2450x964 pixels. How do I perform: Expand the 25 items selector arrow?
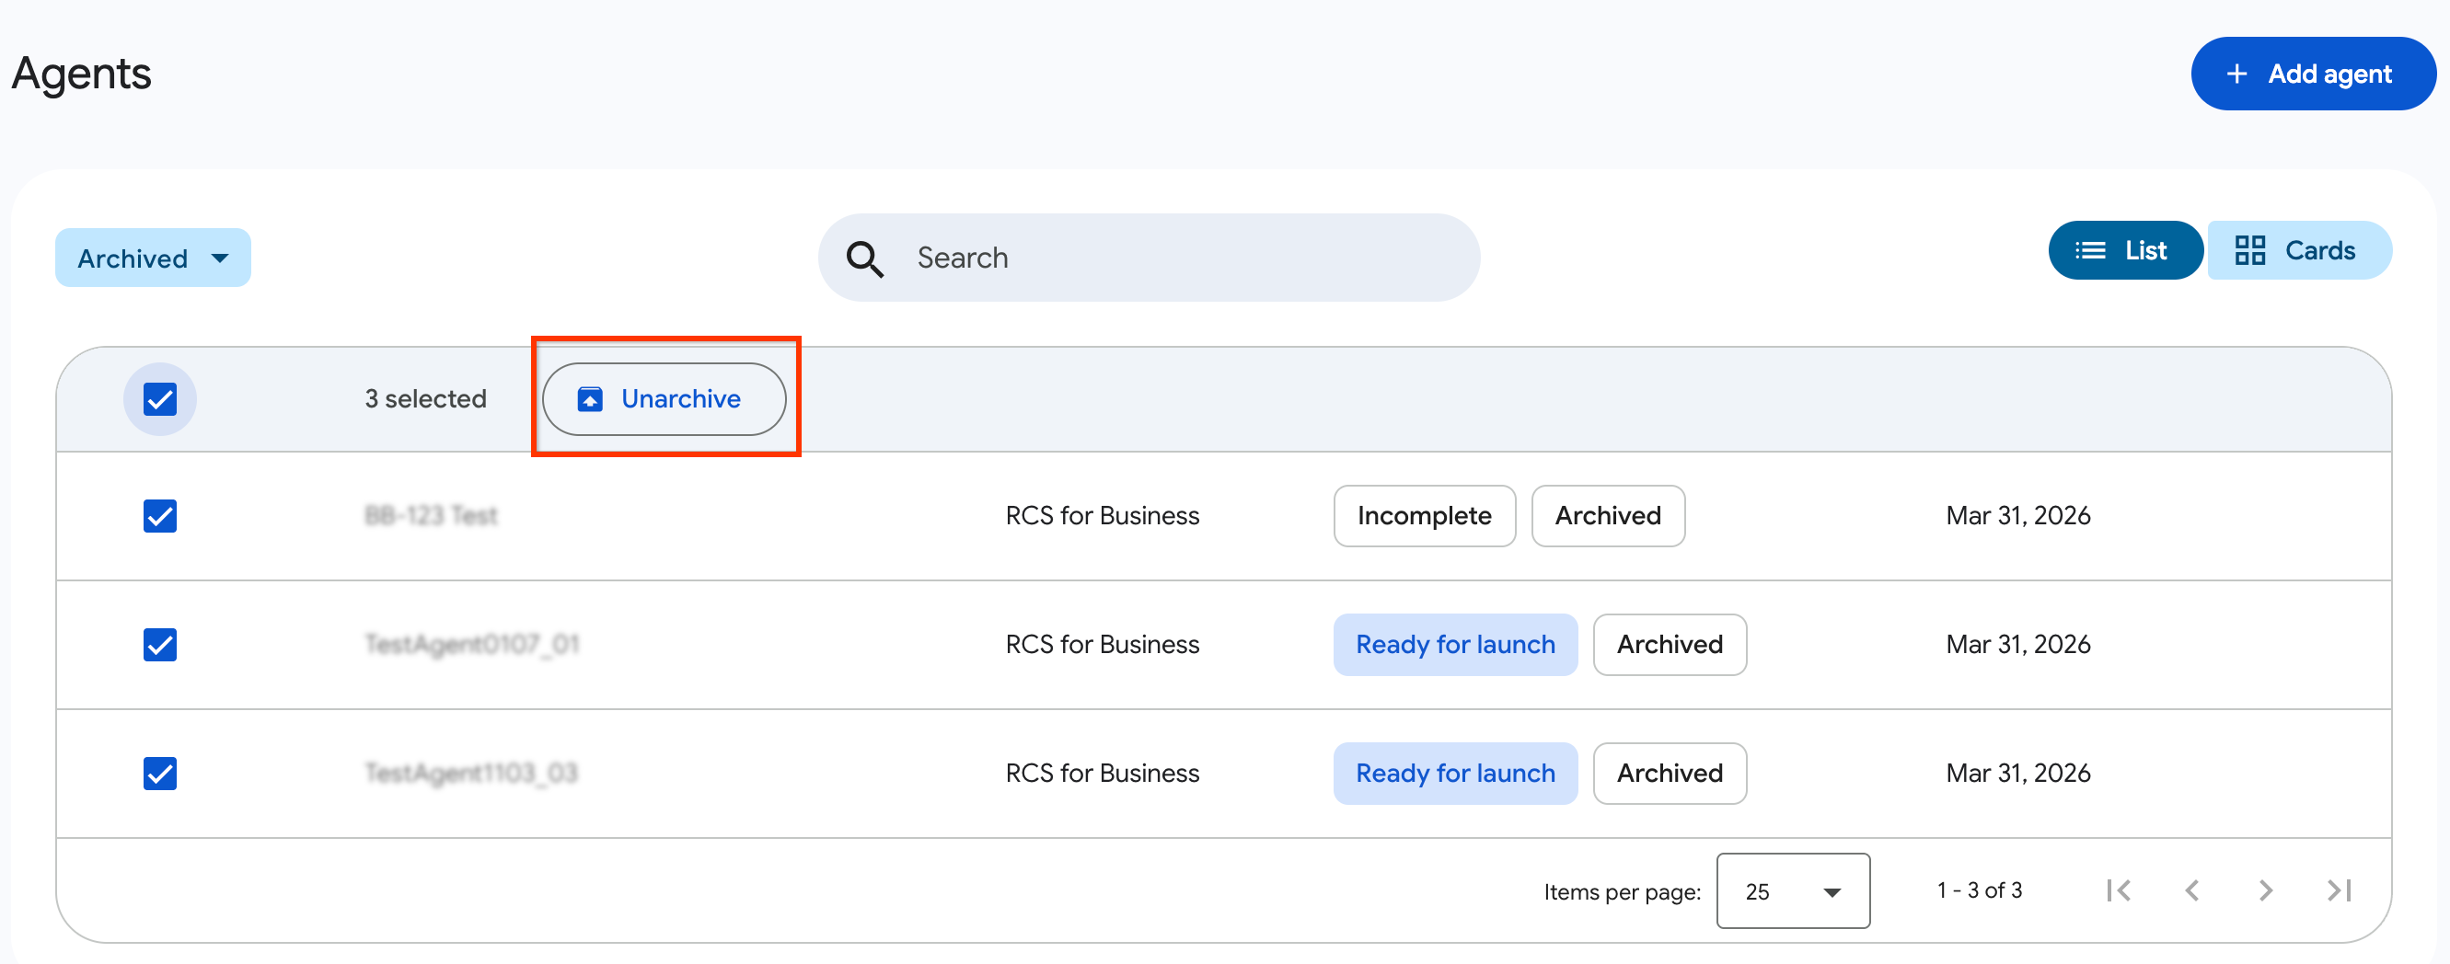click(x=1832, y=890)
